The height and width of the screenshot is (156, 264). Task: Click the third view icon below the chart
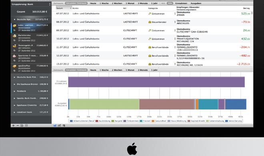(x=64, y=126)
